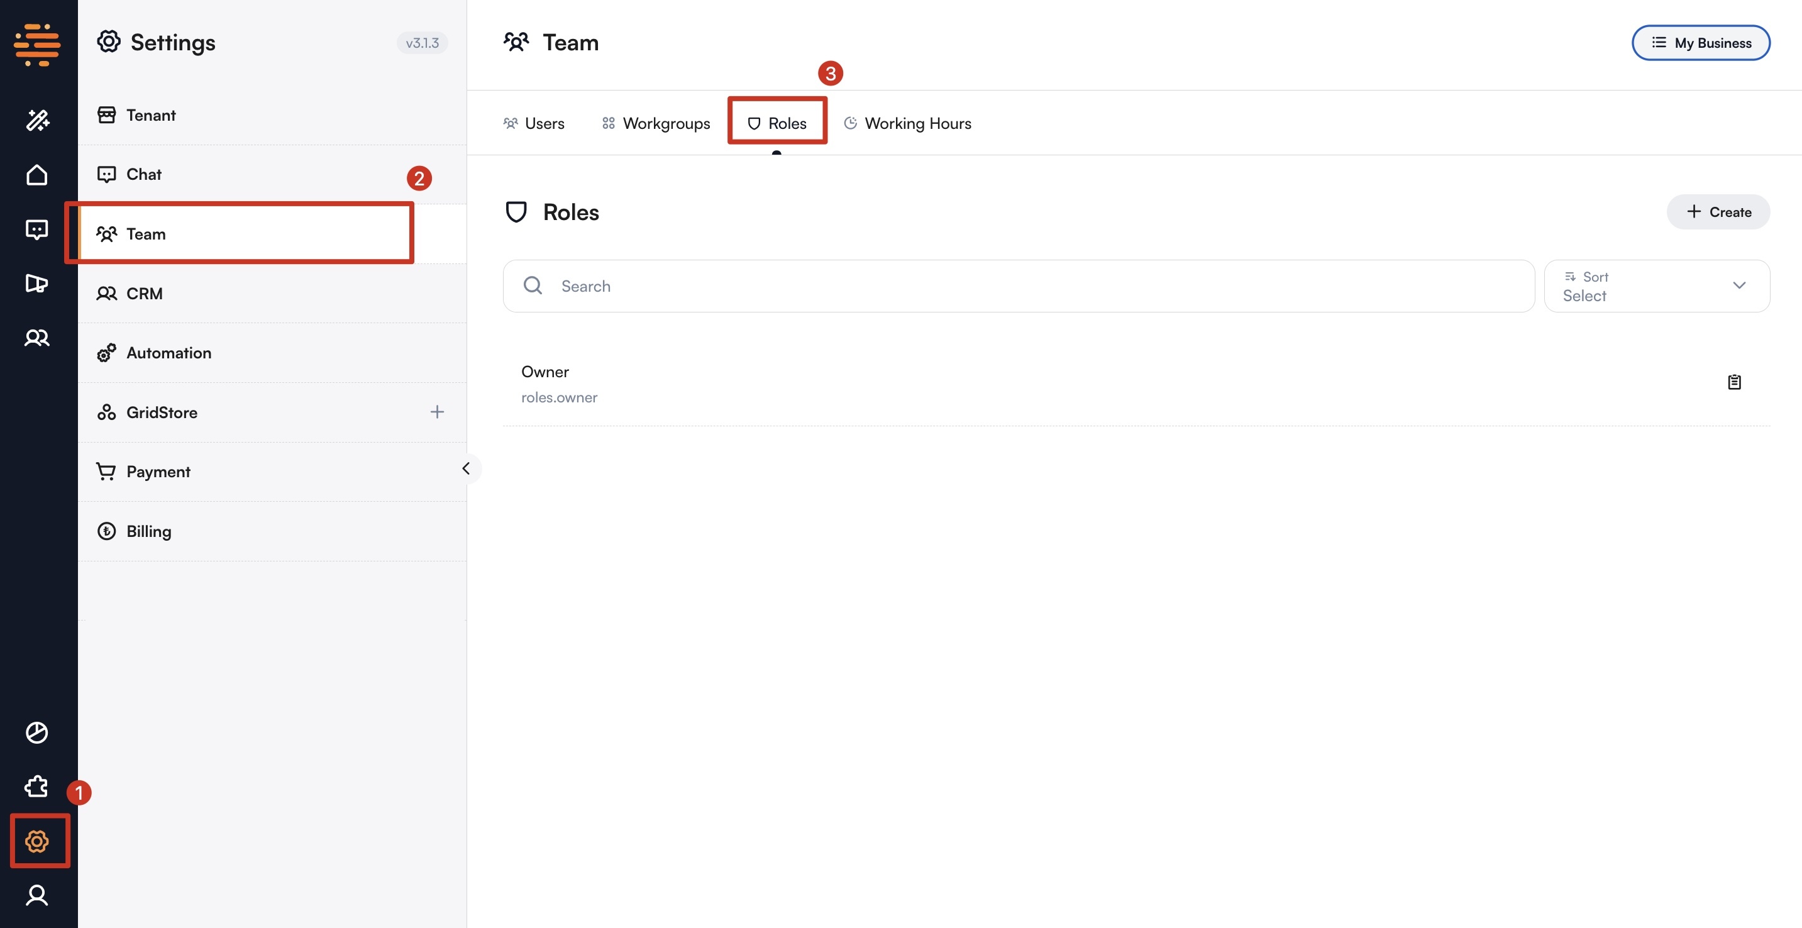Open the integrations puzzle piece icon
1802x928 pixels.
[36, 786]
